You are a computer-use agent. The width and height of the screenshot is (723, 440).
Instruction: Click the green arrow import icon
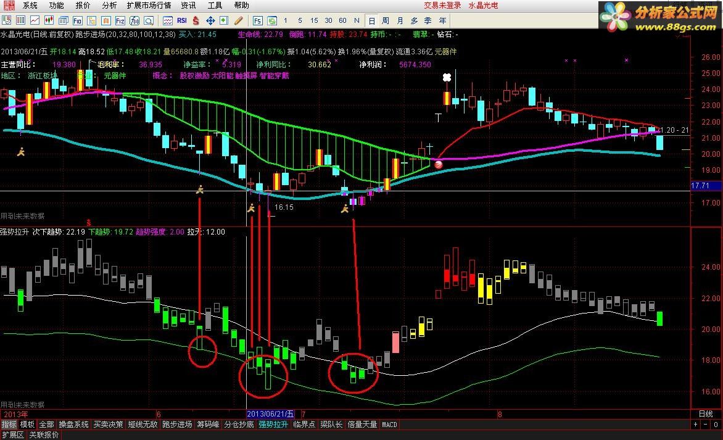point(224,20)
